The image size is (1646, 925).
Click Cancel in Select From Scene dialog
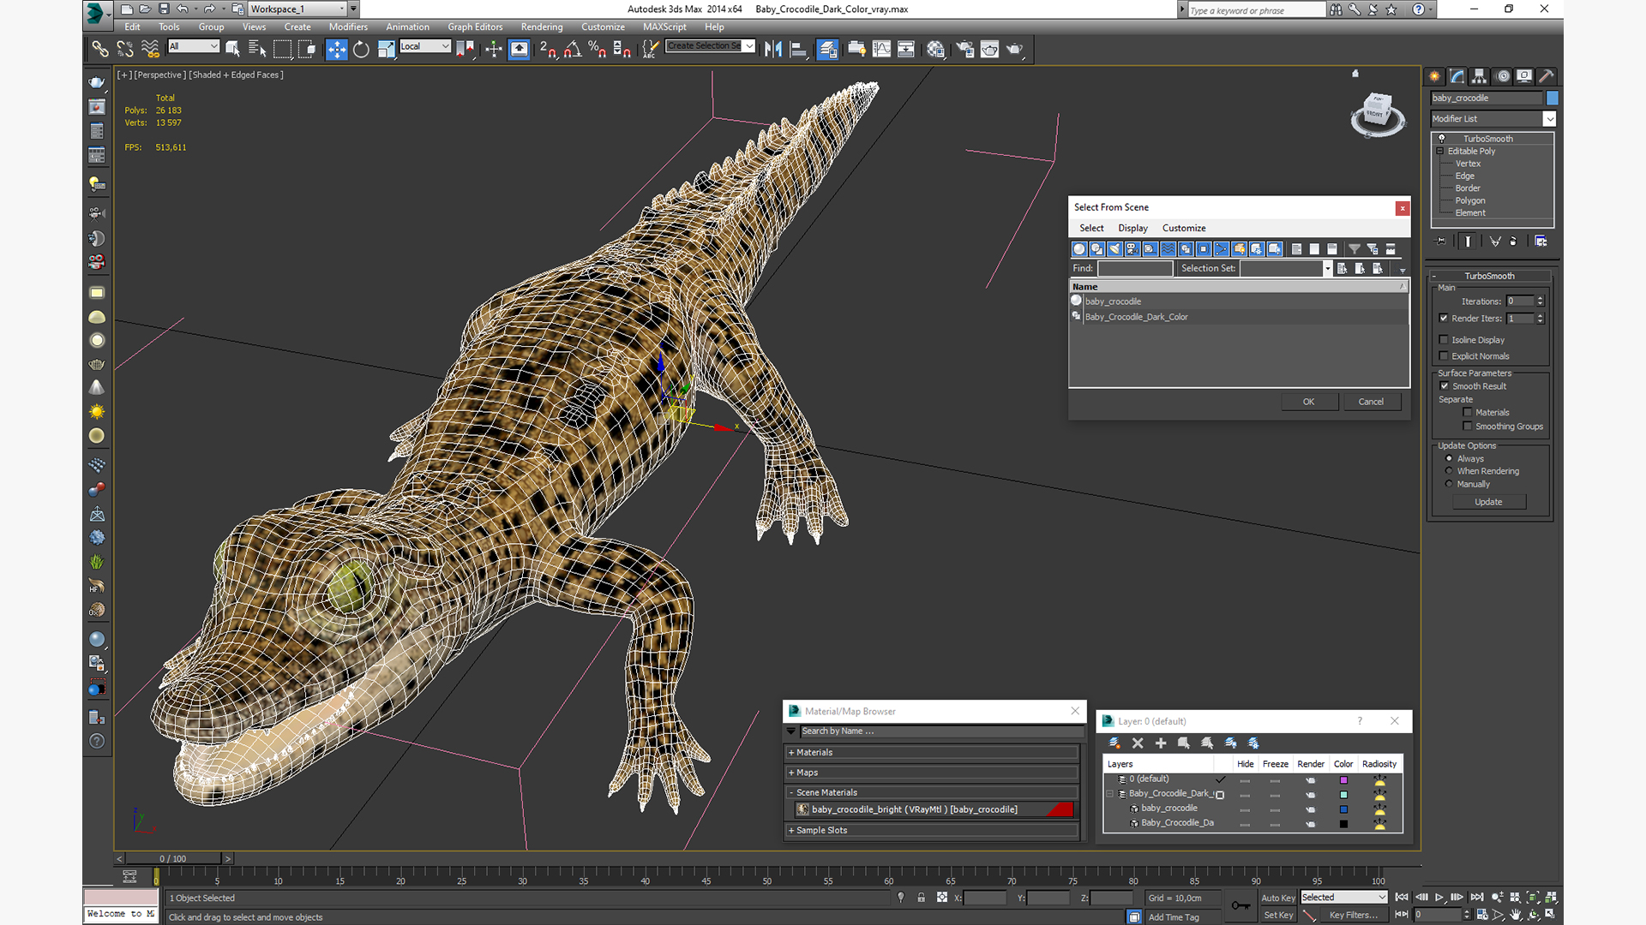click(x=1371, y=402)
